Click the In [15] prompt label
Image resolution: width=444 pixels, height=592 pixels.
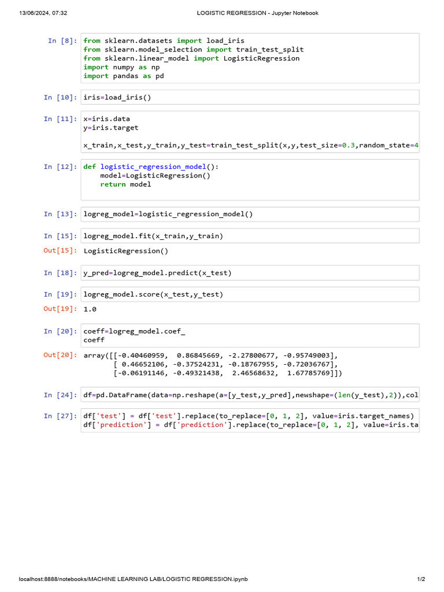(60, 236)
